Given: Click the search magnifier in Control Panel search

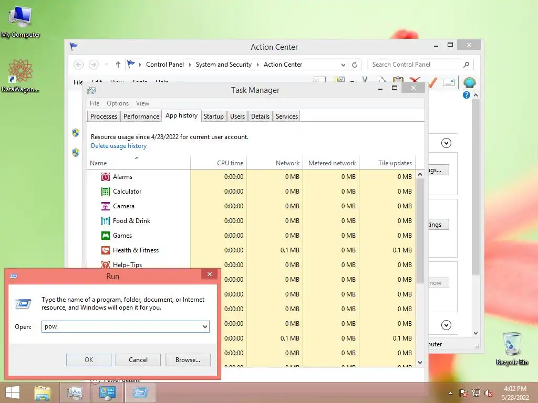Looking at the screenshot, I should (467, 65).
